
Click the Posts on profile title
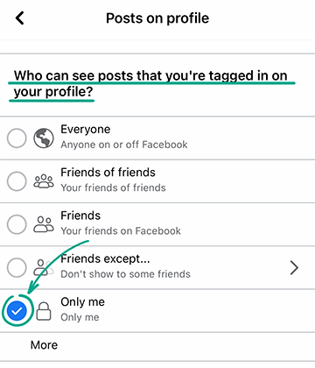pyautogui.click(x=157, y=18)
